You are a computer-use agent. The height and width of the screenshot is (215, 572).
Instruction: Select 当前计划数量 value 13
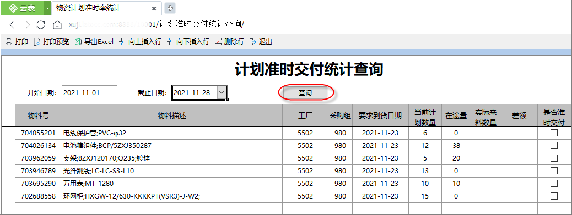[425, 170]
